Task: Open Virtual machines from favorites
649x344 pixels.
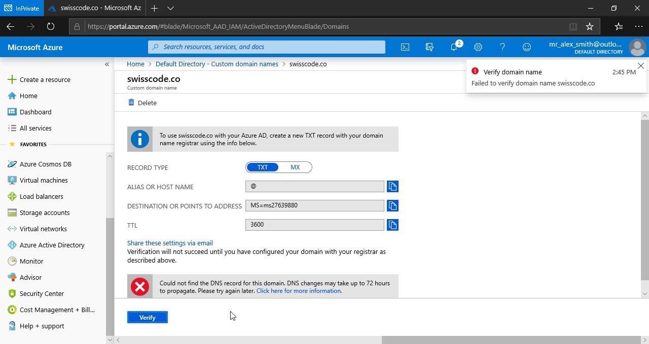Action: tap(44, 180)
